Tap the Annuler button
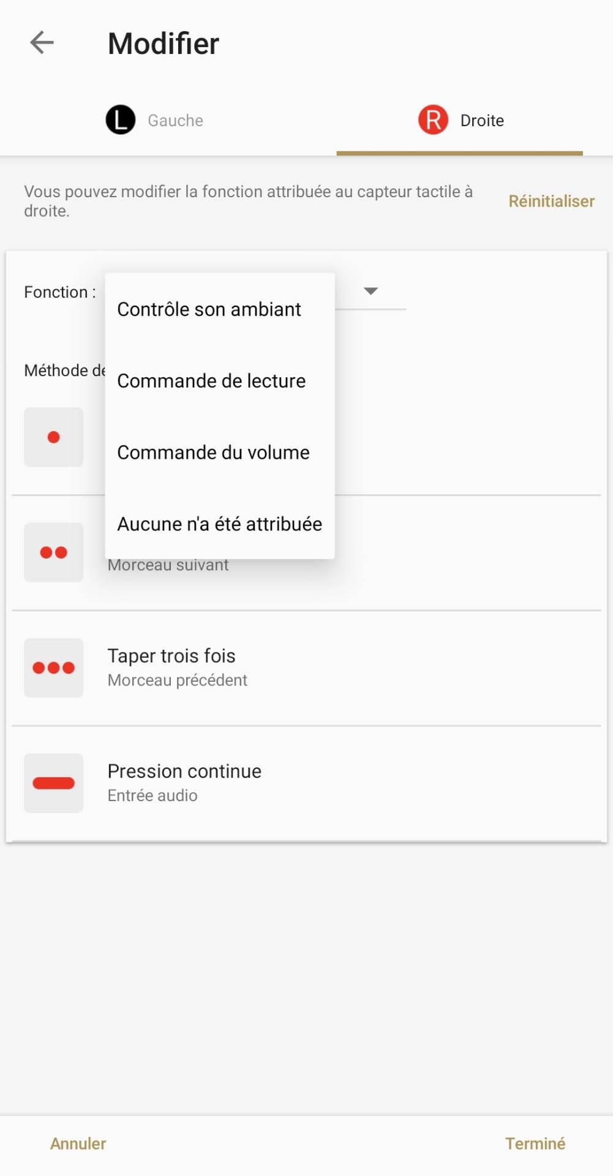613x1176 pixels. coord(78,1144)
